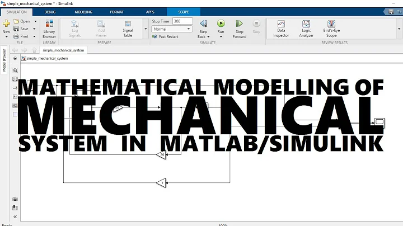Screen dimensions: 403x226
Task: Open the Data Inspector
Action: click(281, 29)
